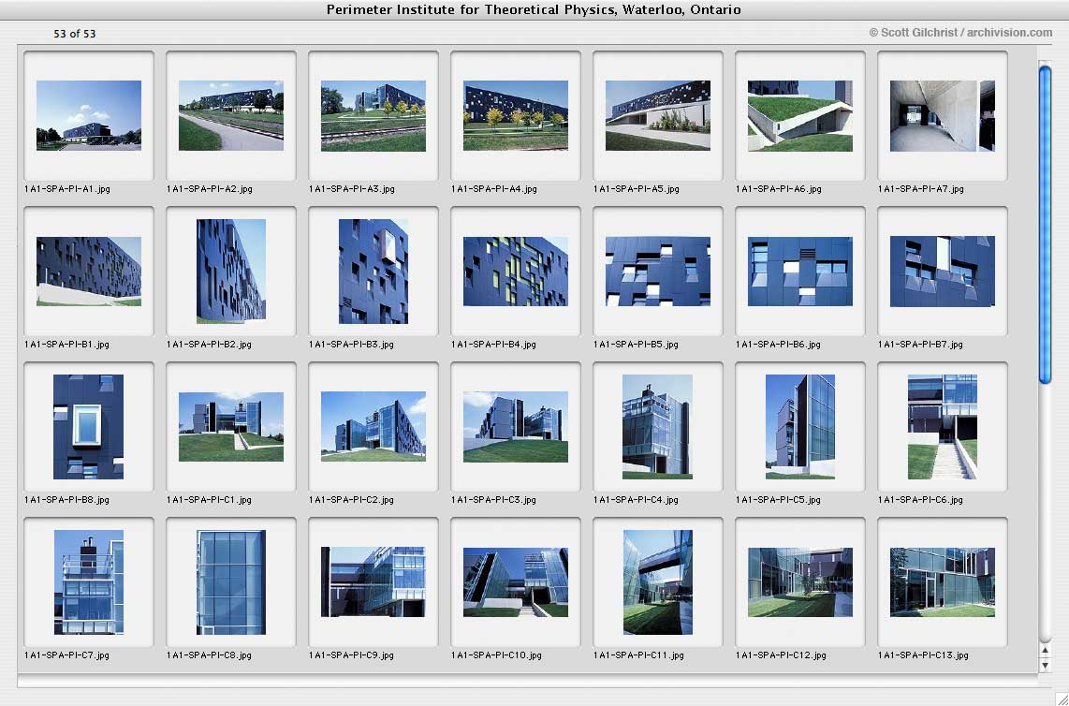Open staircase image 1A1-SPA-PI-C6.jpg
The width and height of the screenshot is (1069, 706).
[943, 426]
